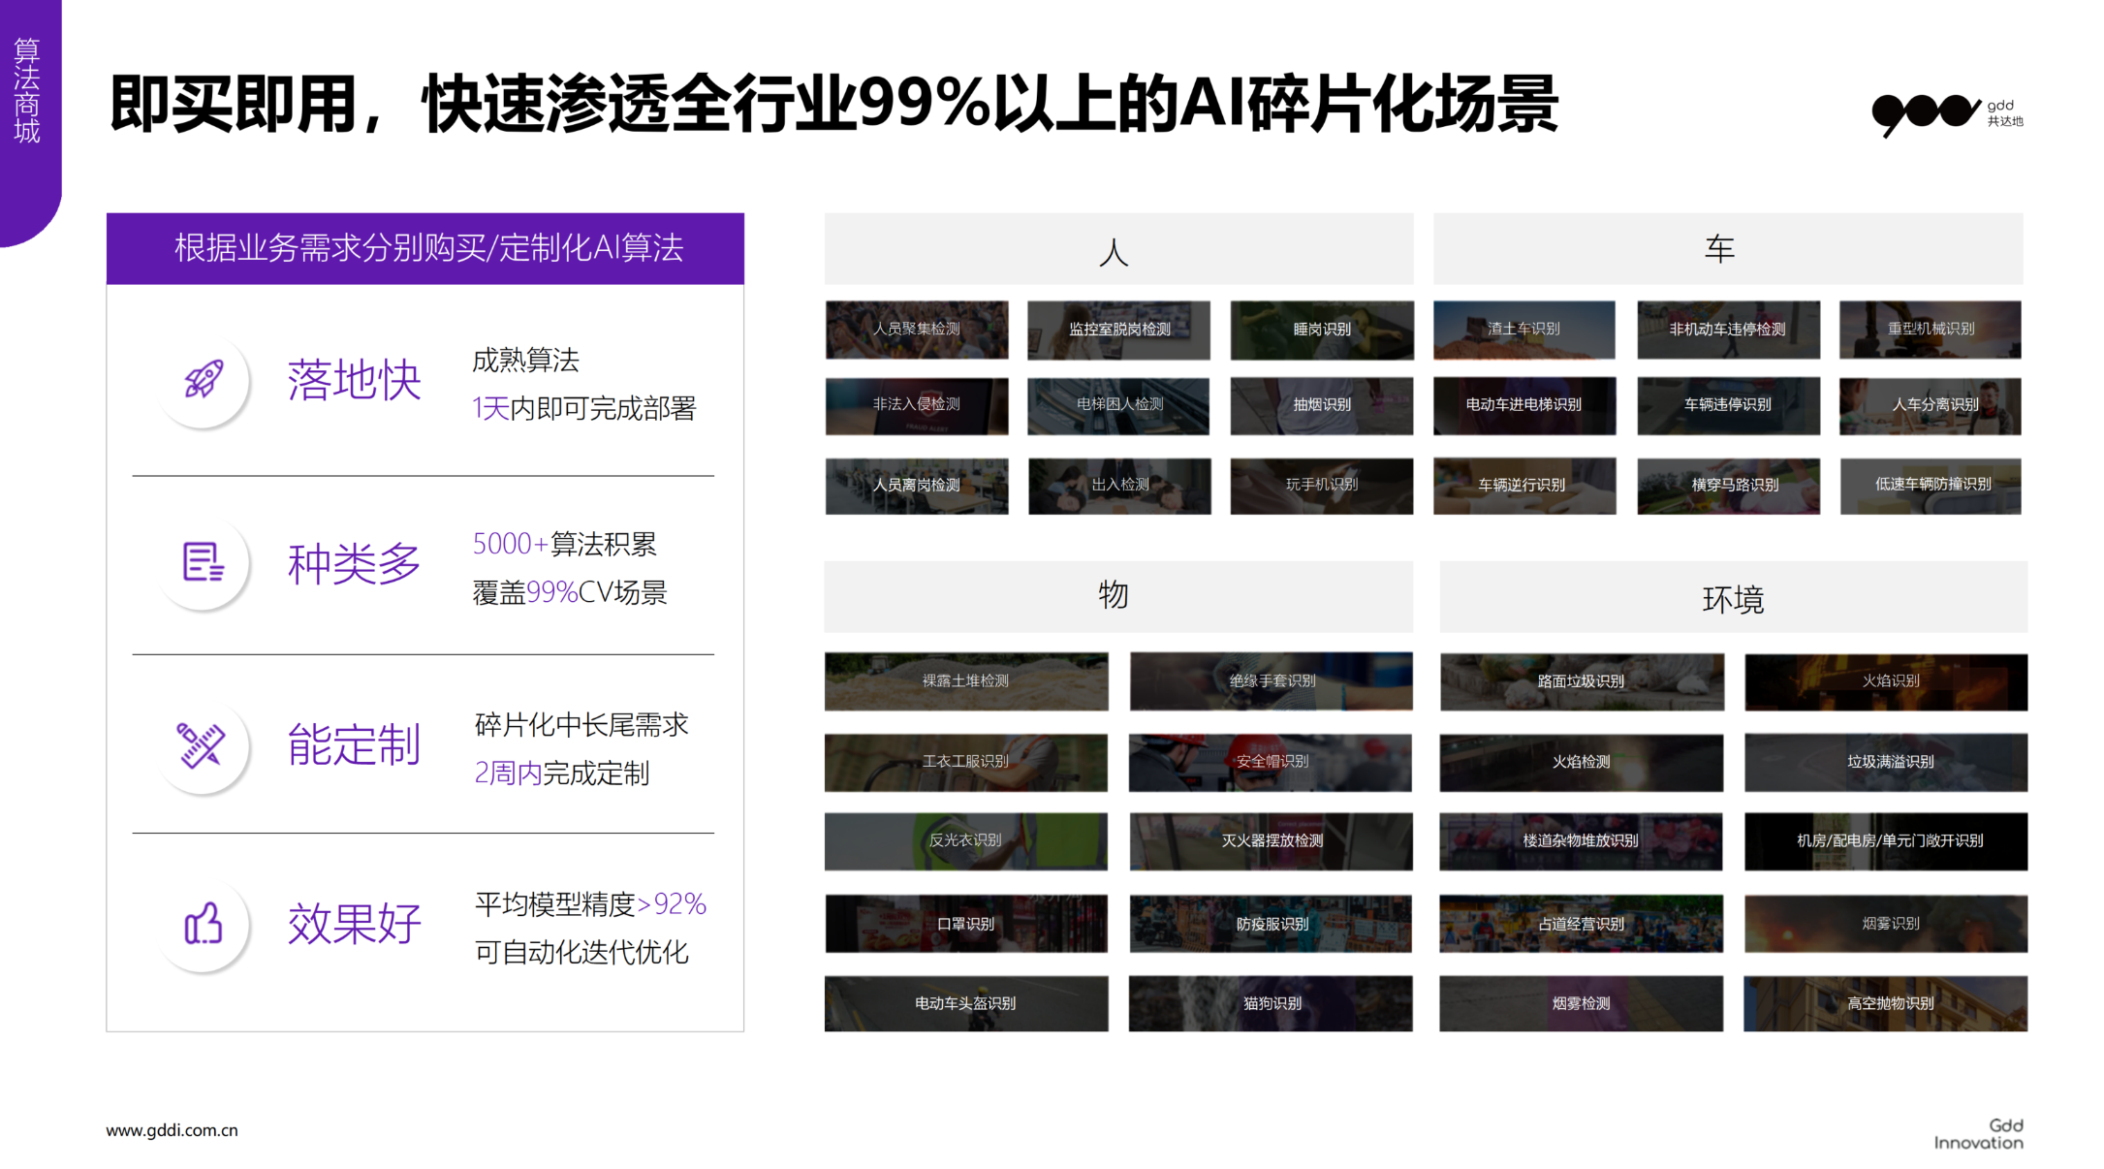The width and height of the screenshot is (2104, 1169).
Task: Select the 环境 category header
Action: (x=1733, y=596)
